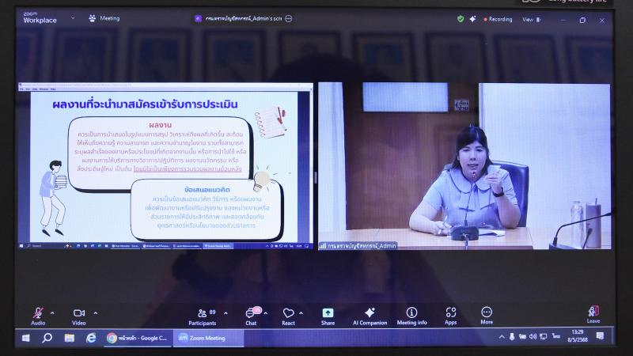Minimize the Zoom window

pyautogui.click(x=563, y=21)
